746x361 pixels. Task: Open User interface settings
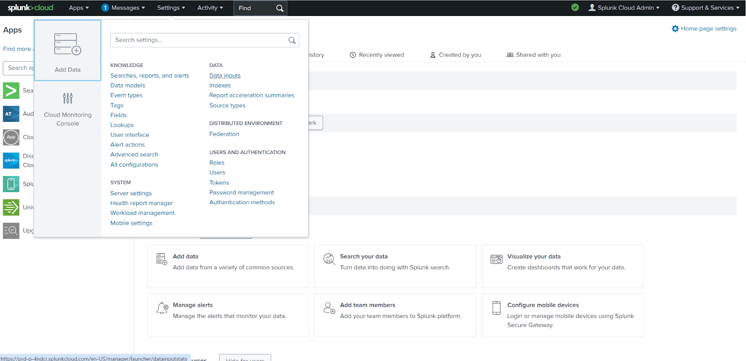click(x=130, y=135)
